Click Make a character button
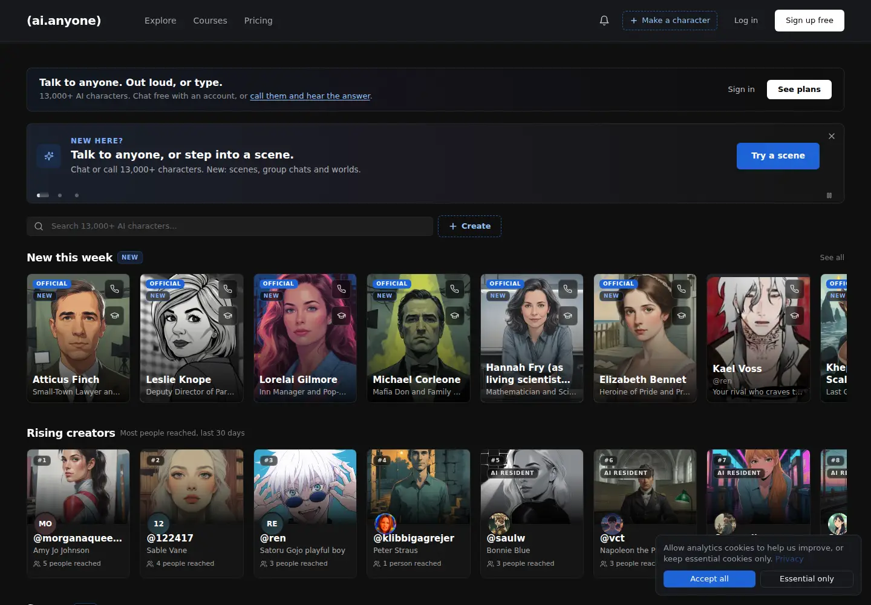This screenshot has height=605, width=871. 670,21
